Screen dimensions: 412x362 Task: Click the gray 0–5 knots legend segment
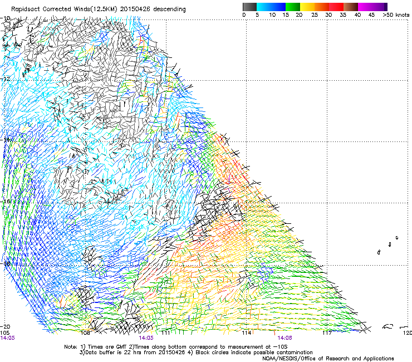click(249, 7)
